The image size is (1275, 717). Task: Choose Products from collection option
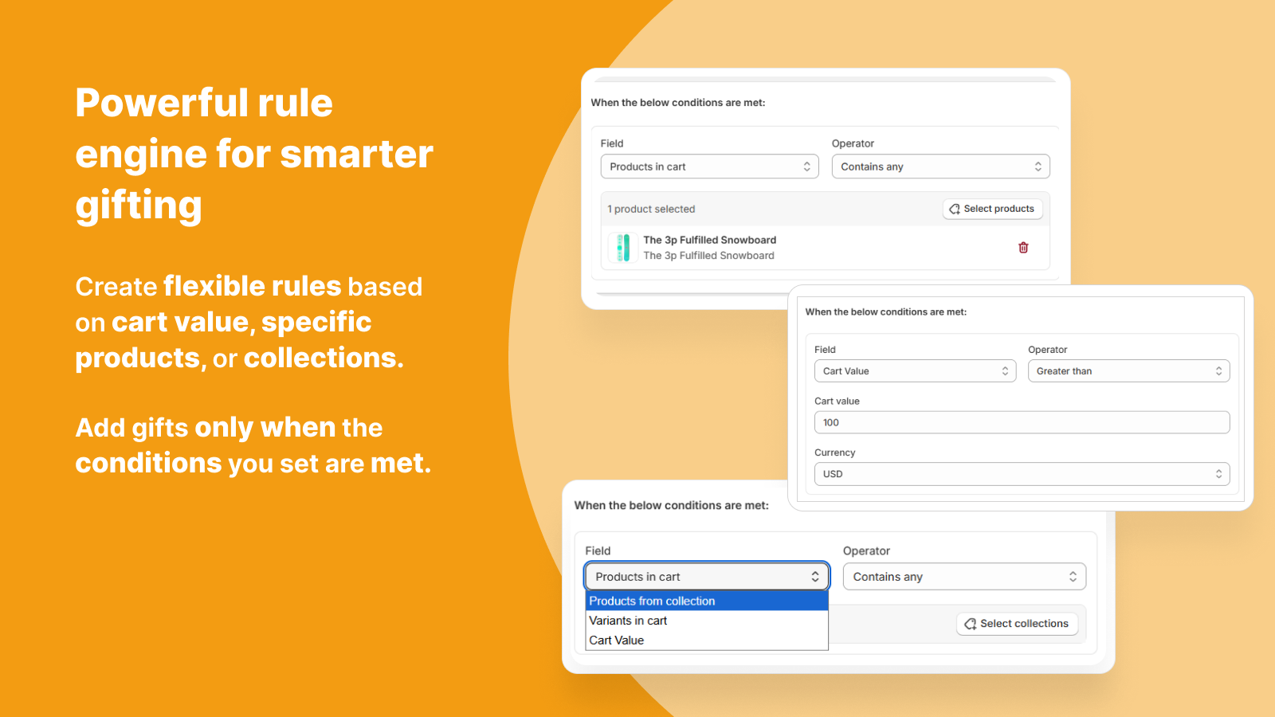coord(707,601)
